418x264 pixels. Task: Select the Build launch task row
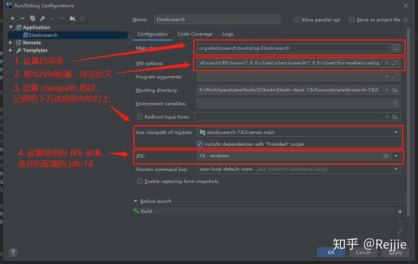pos(263,211)
